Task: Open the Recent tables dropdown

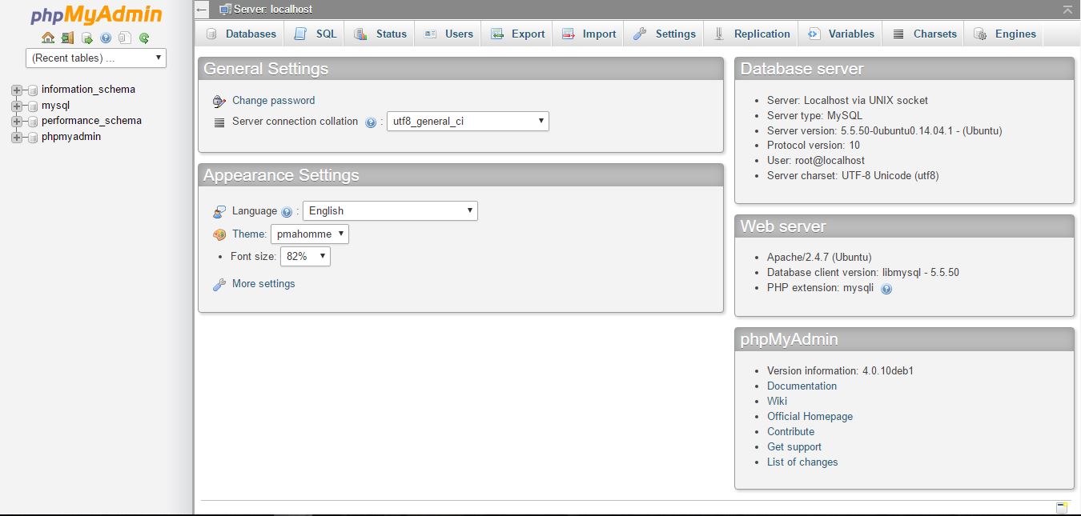Action: (96, 58)
